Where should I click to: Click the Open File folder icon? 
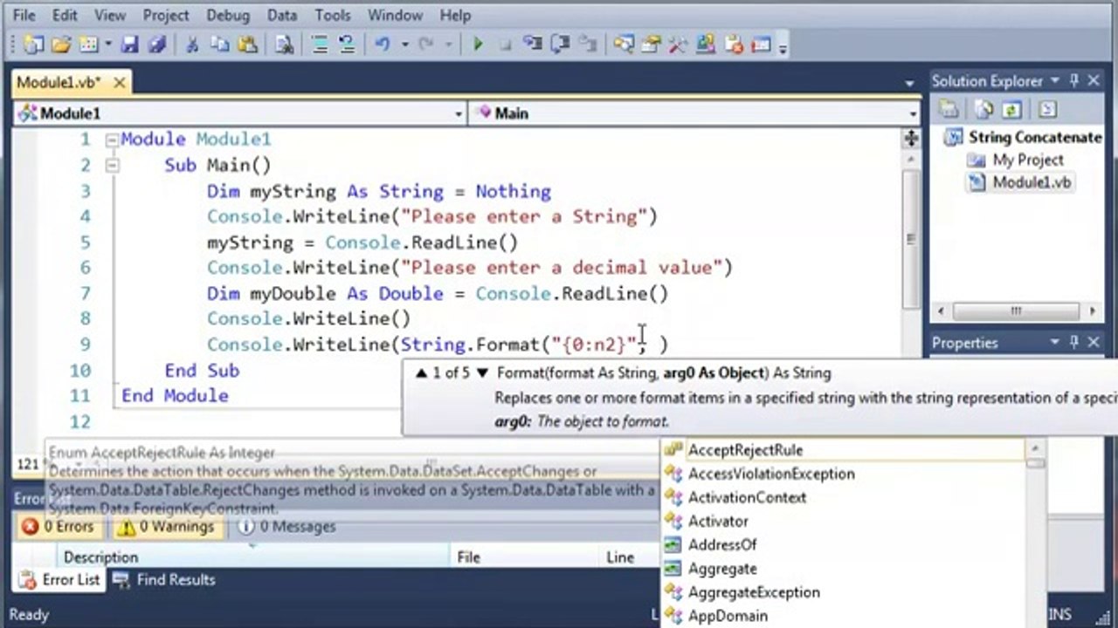(x=60, y=44)
